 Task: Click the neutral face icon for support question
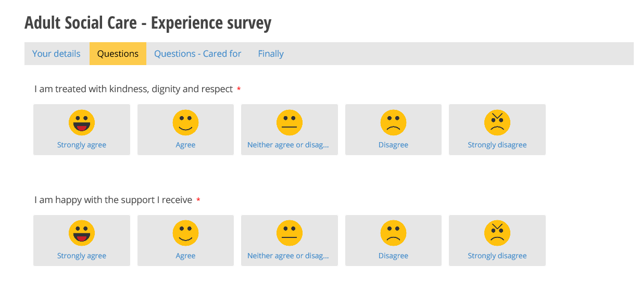coord(290,233)
